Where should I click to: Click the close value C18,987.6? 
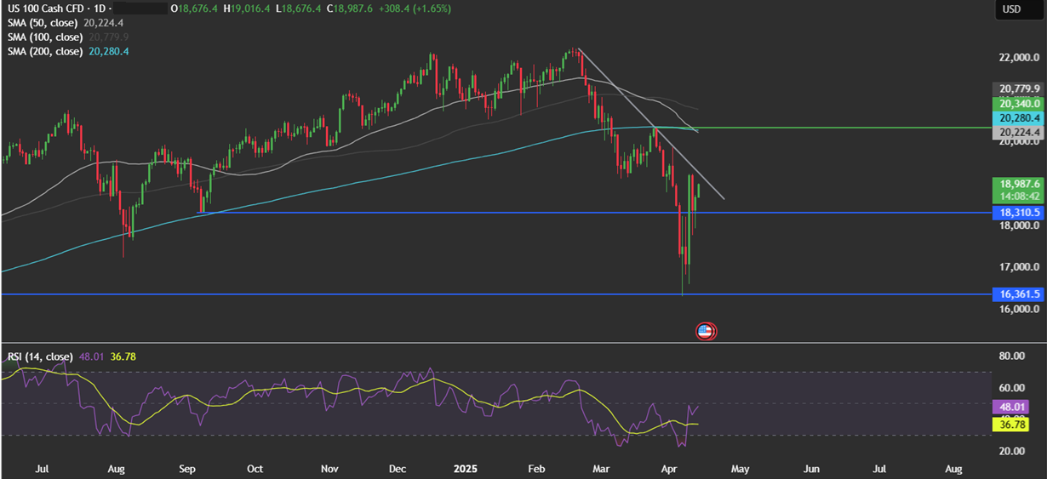click(x=352, y=9)
